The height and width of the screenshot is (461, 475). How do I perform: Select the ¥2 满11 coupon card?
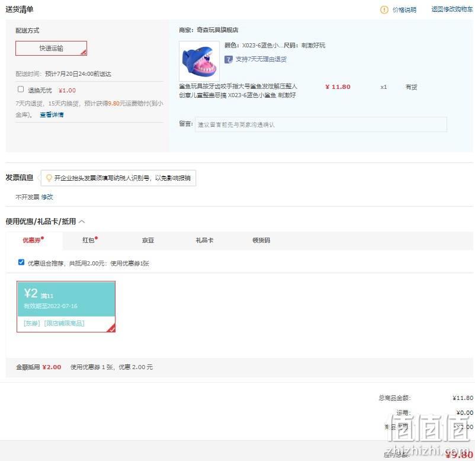point(66,306)
